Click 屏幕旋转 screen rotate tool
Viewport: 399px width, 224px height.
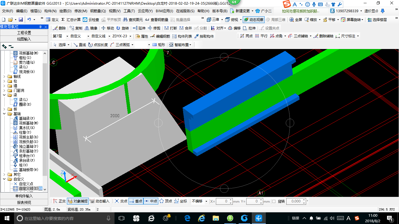(x=352, y=20)
